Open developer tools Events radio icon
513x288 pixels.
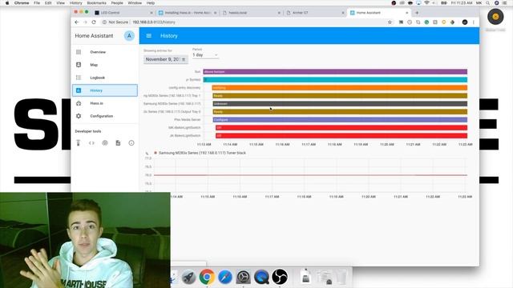point(105,143)
